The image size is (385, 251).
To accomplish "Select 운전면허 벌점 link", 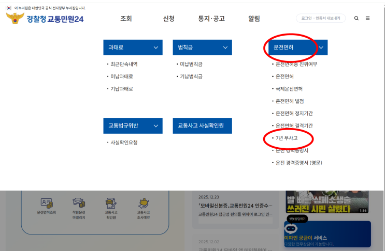I will [290, 101].
